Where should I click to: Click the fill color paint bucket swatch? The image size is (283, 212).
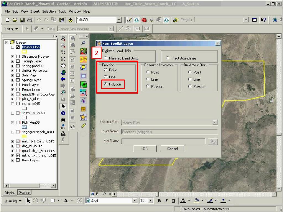click(196, 200)
